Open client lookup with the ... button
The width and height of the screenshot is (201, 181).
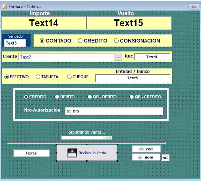pos(118,57)
